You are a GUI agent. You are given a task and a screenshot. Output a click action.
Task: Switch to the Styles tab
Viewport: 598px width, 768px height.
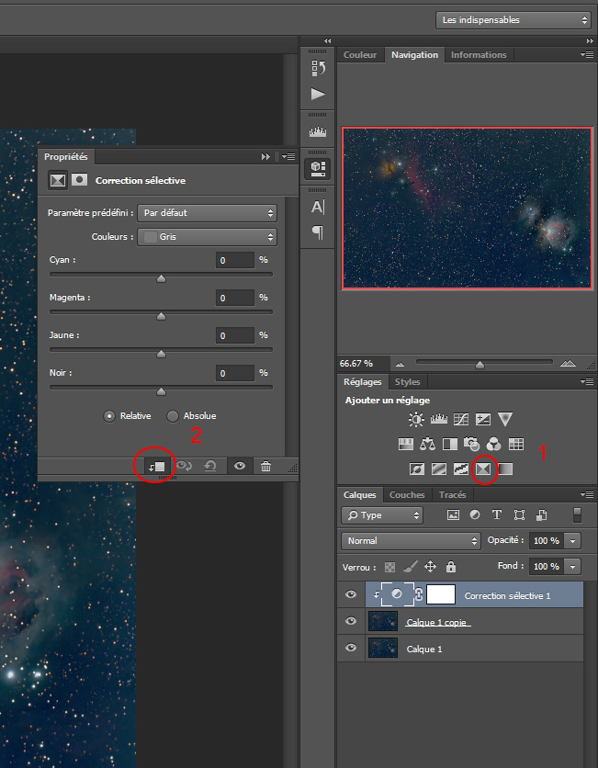click(x=408, y=381)
